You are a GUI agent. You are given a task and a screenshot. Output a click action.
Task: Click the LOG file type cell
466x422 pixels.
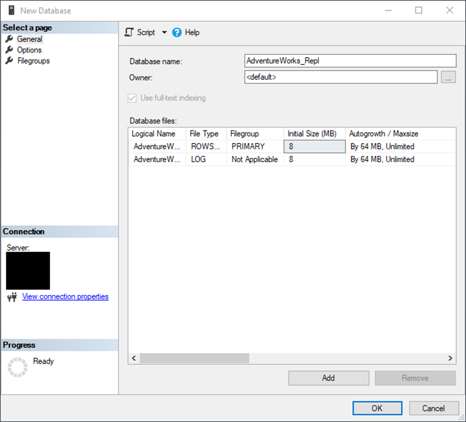point(206,159)
